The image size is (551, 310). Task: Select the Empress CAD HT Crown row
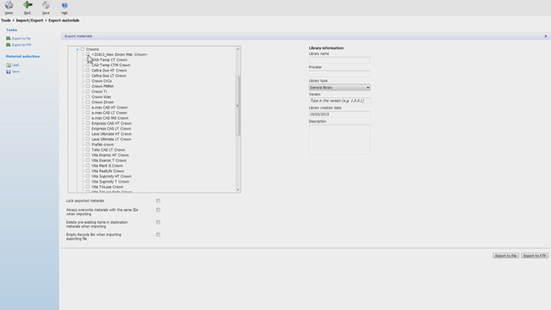point(111,123)
